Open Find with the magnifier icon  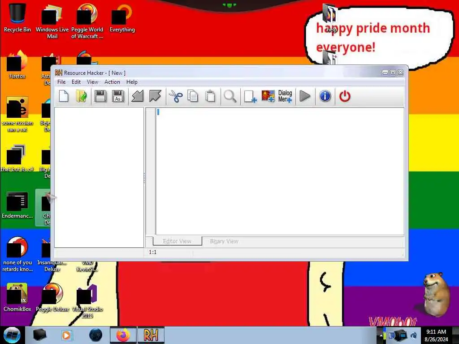coord(230,96)
